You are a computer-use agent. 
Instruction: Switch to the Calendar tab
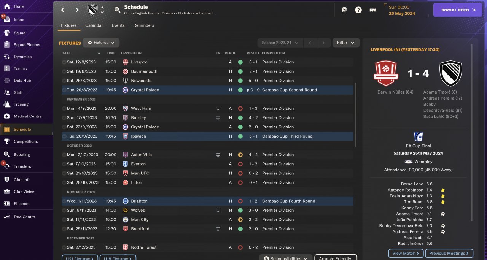tap(94, 25)
